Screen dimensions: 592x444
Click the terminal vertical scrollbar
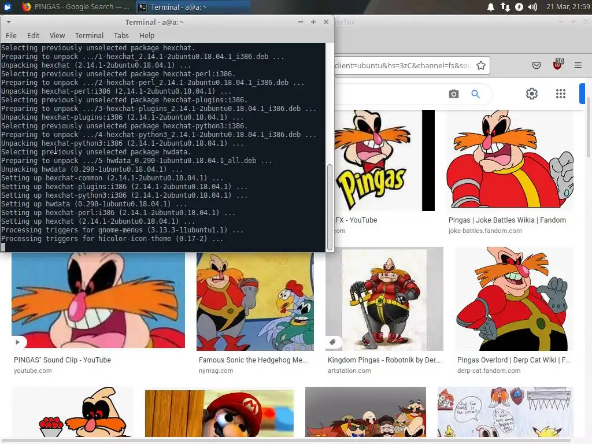(330, 207)
